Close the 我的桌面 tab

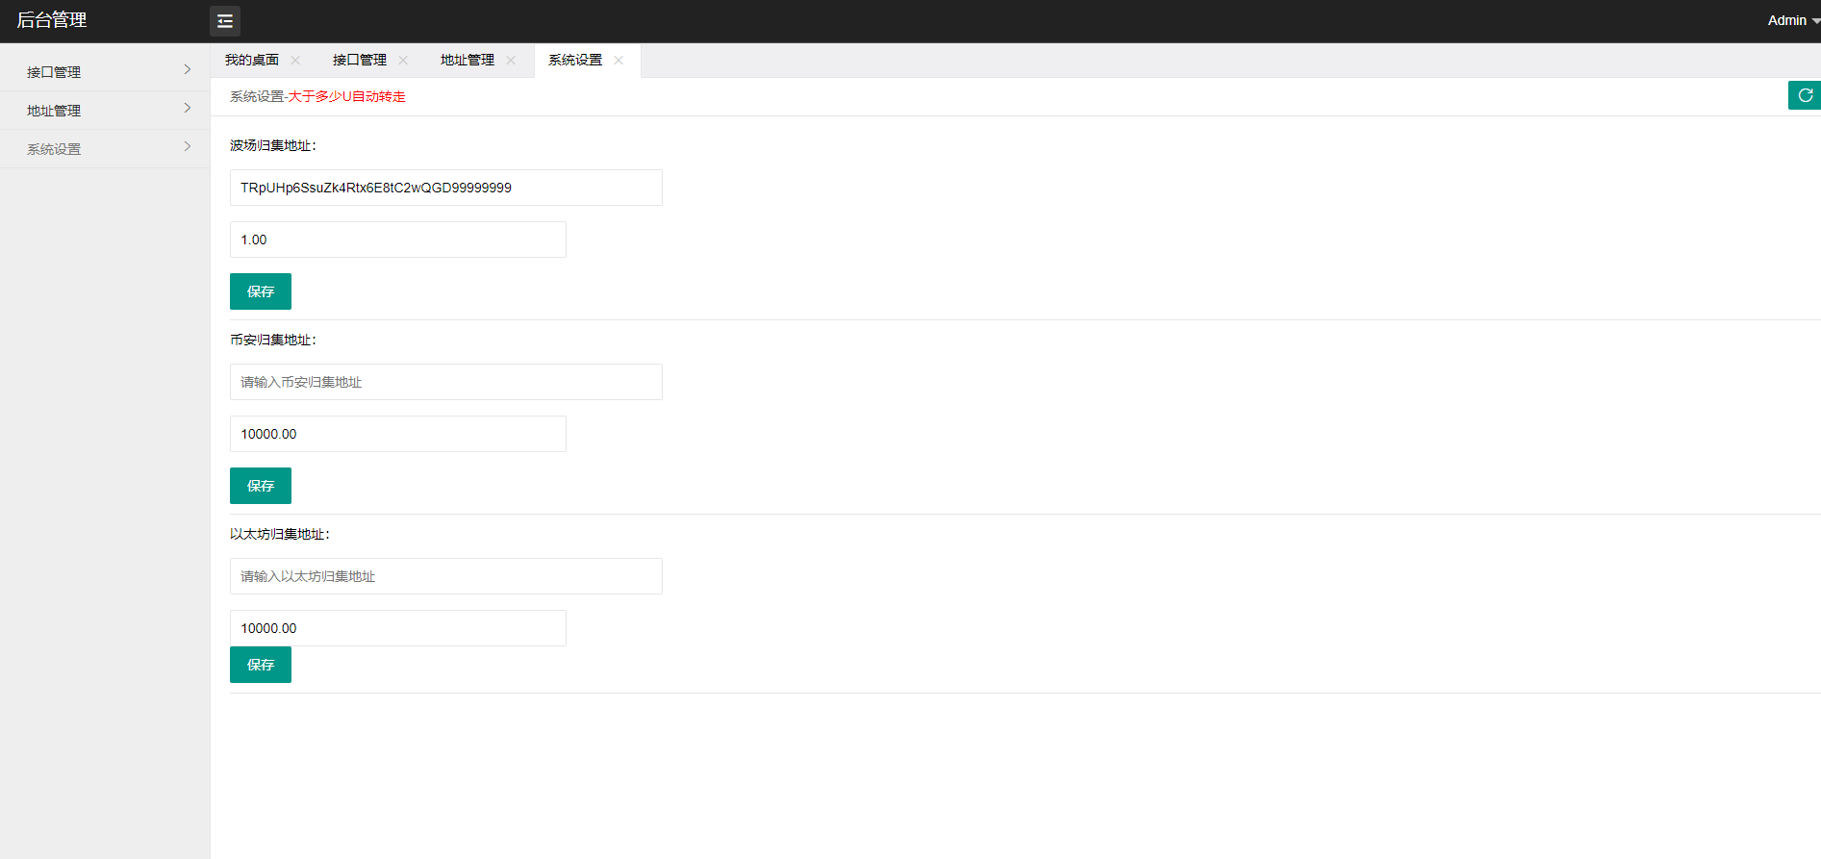point(295,61)
